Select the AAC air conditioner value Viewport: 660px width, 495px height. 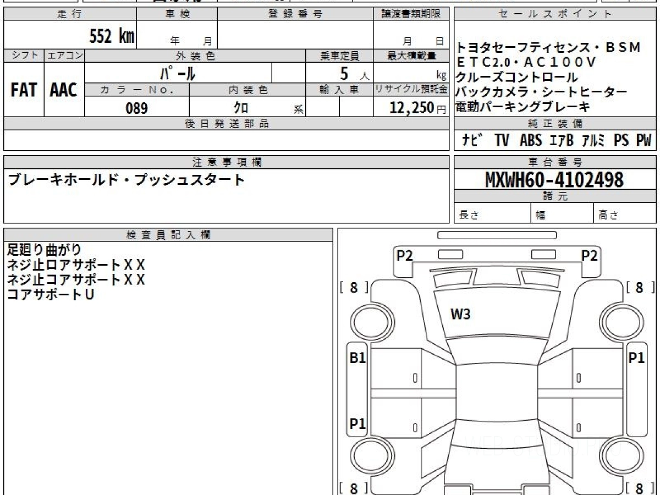click(x=64, y=90)
